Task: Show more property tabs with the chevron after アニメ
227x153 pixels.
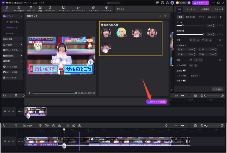Action: pyautogui.click(x=222, y=9)
